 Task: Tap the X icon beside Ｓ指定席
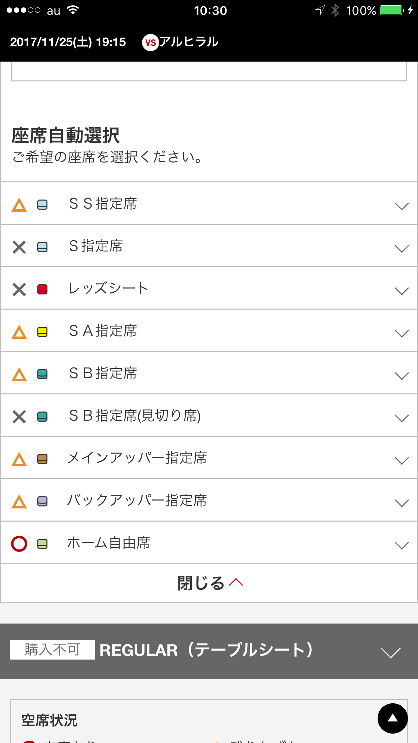tap(19, 247)
